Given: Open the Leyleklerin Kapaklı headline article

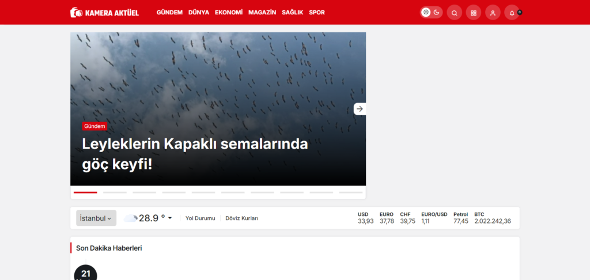Looking at the screenshot, I should (x=195, y=154).
